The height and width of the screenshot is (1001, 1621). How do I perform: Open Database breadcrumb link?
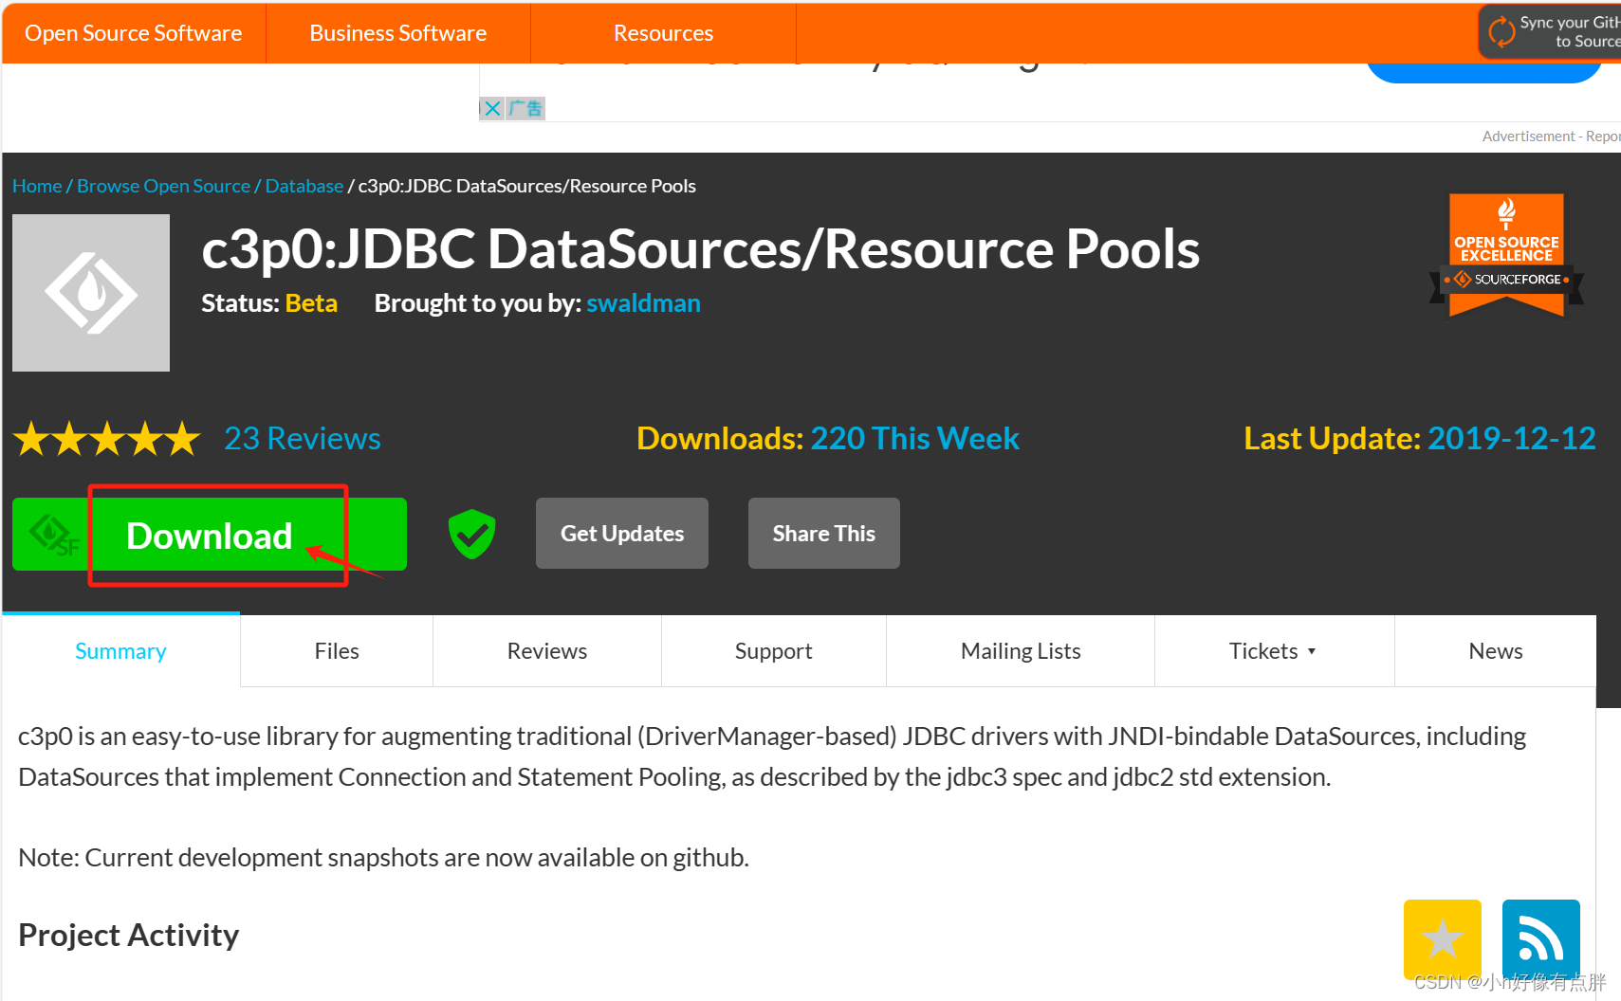pos(304,186)
